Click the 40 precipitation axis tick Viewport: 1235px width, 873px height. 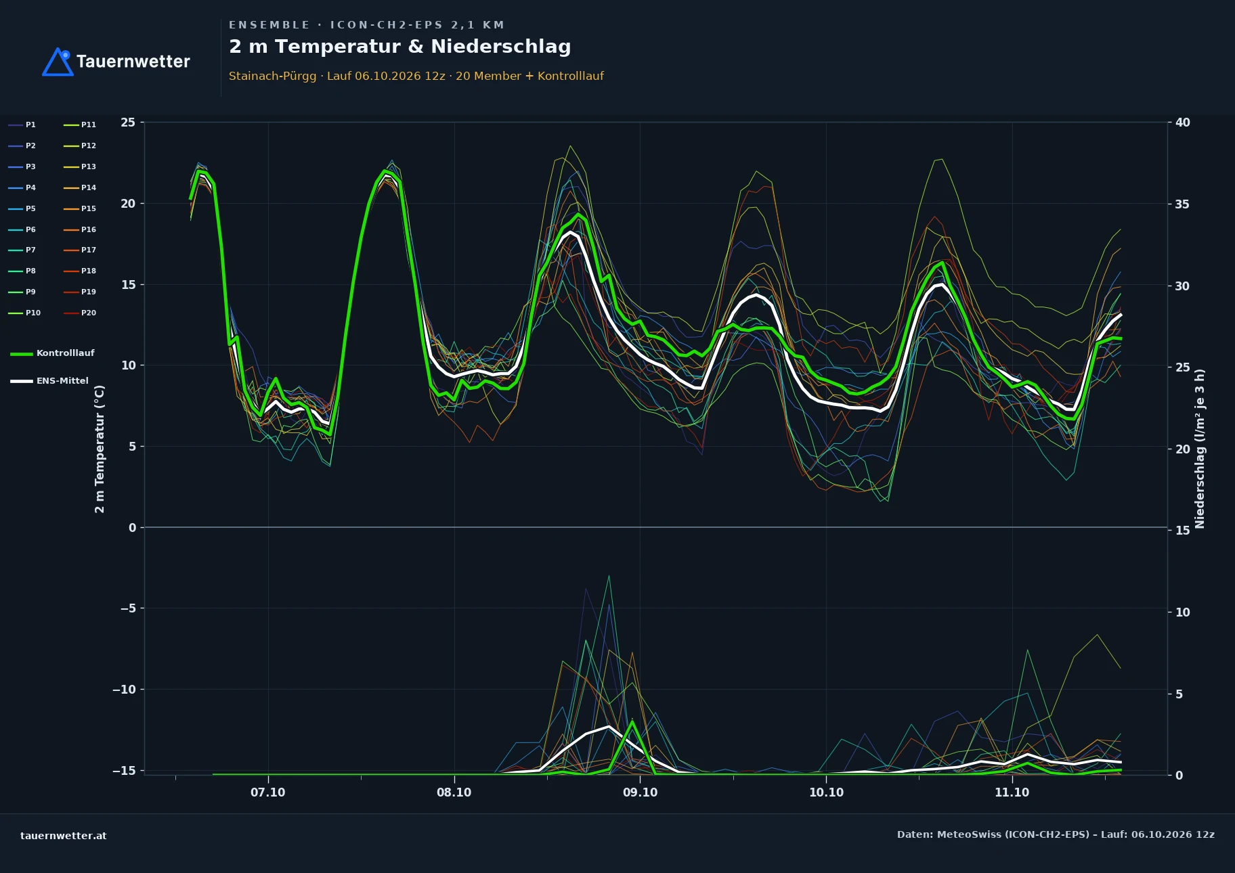(x=1183, y=122)
